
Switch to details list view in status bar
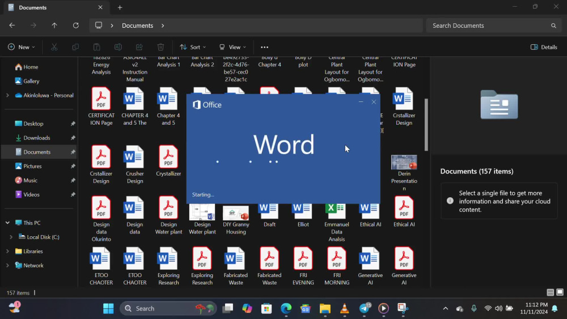[551, 292]
